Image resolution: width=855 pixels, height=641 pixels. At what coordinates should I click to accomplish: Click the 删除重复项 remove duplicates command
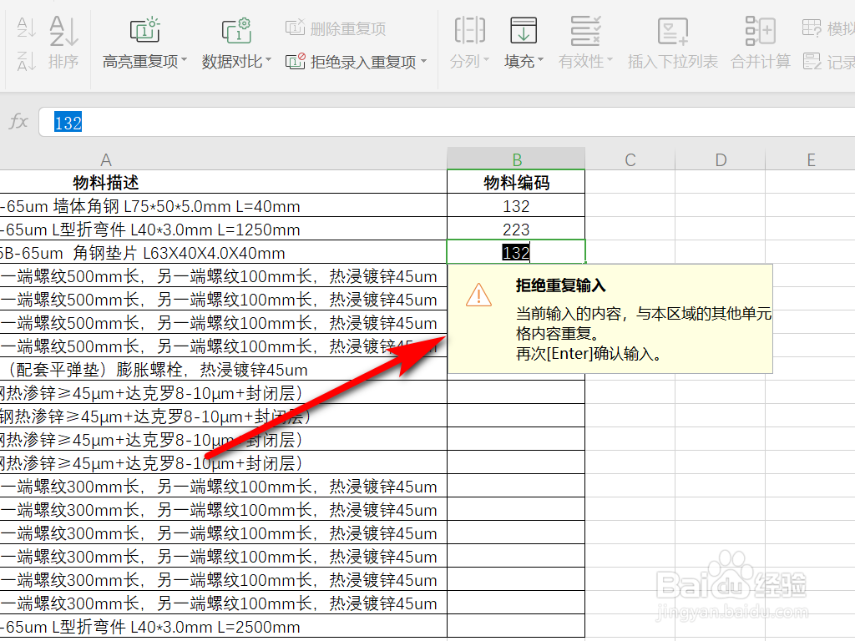tap(334, 28)
